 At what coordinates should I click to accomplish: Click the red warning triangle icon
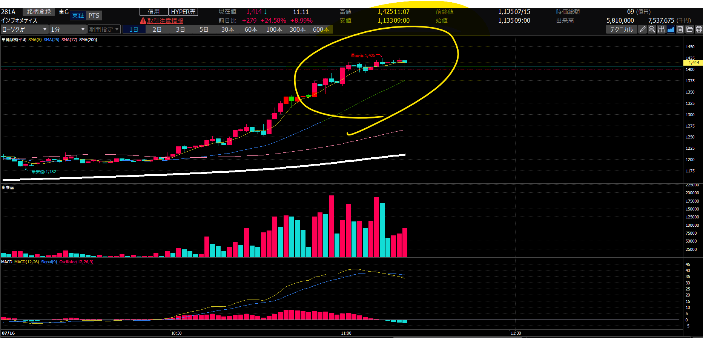click(x=143, y=21)
